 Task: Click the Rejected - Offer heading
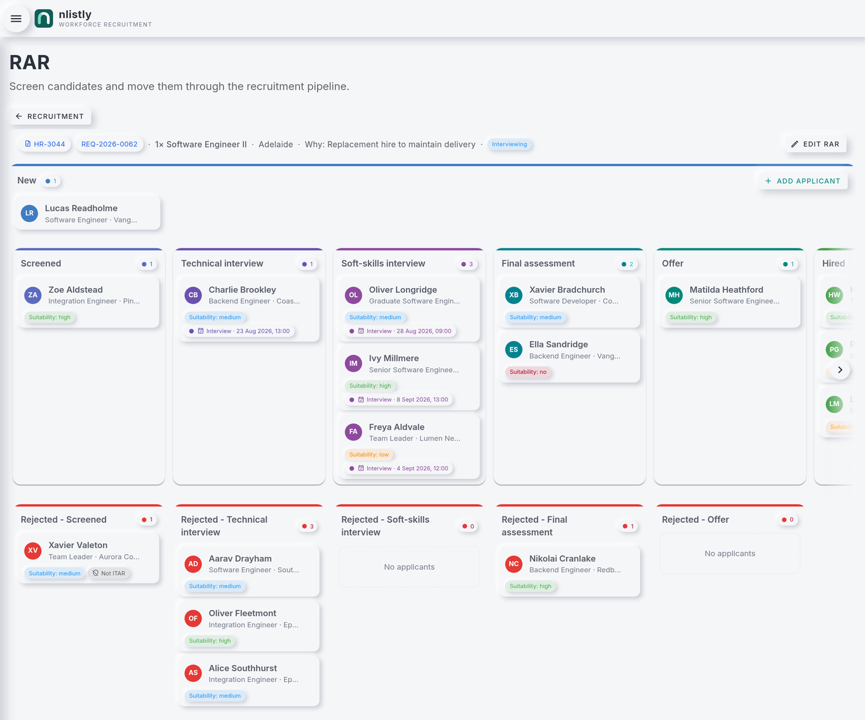click(695, 520)
